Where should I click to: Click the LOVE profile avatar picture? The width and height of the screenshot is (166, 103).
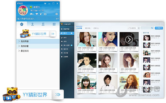click(x=23, y=11)
